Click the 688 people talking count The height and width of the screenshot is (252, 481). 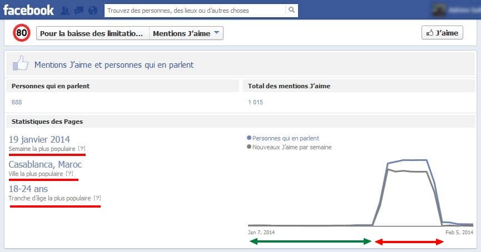point(17,103)
